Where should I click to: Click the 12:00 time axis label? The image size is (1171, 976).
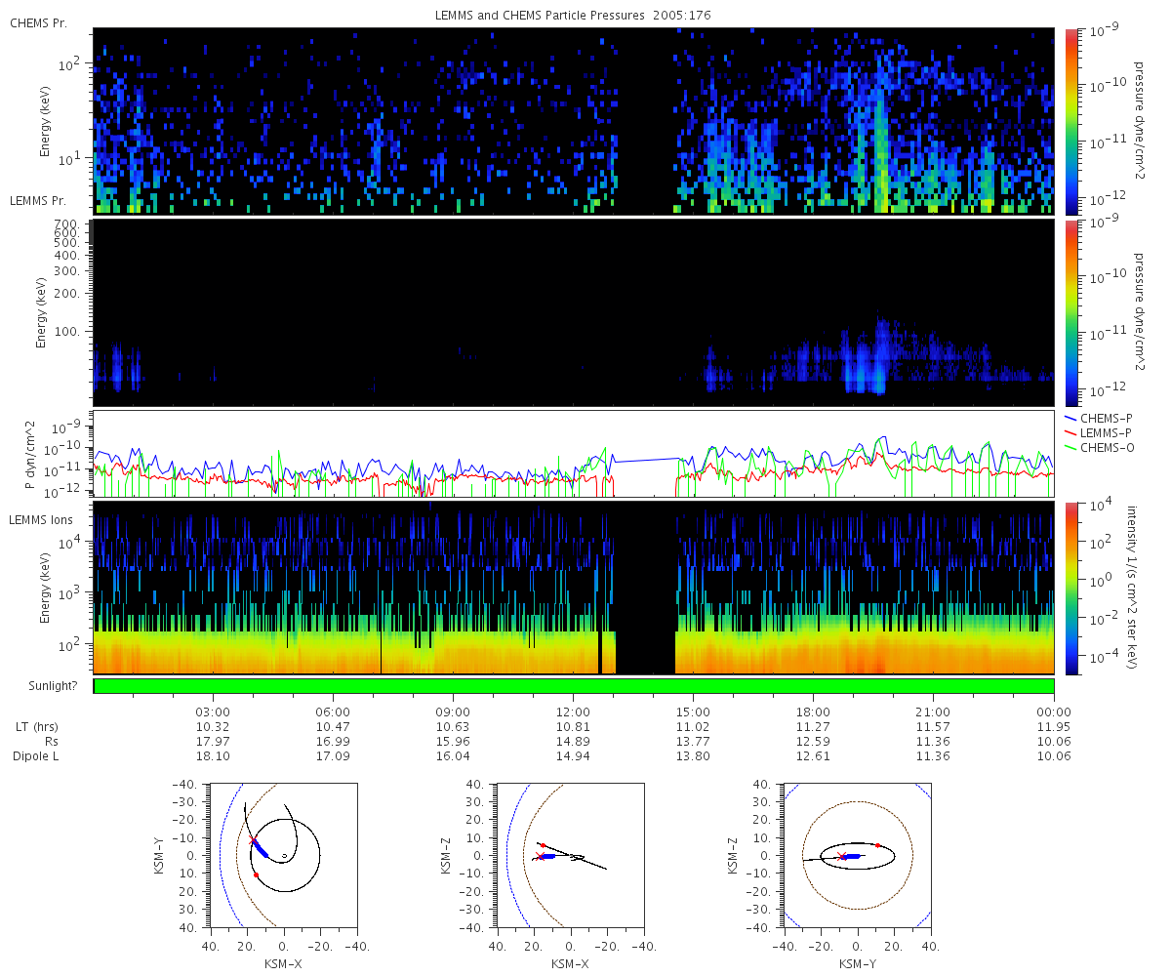point(573,712)
